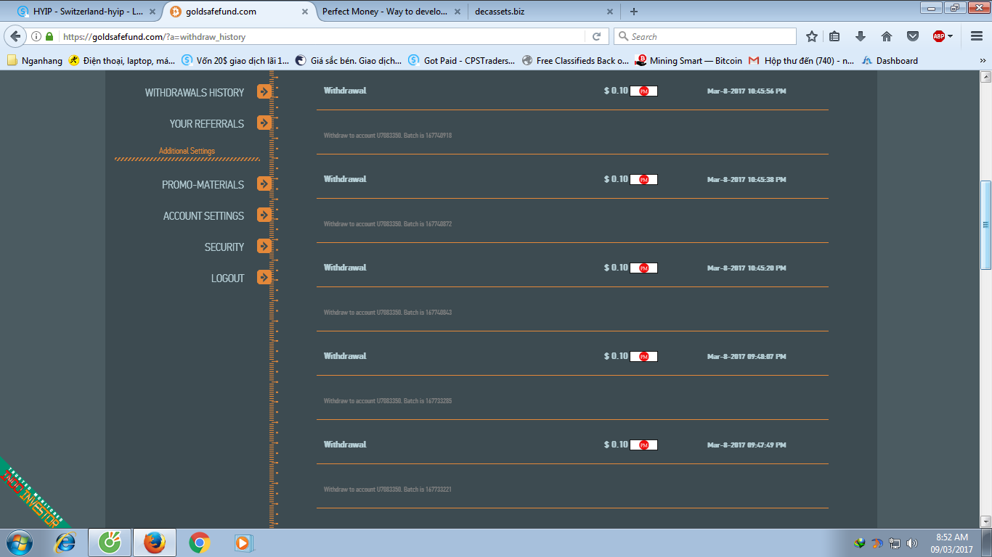Open the Cốc Cốc browser on the taskbar

tap(110, 542)
